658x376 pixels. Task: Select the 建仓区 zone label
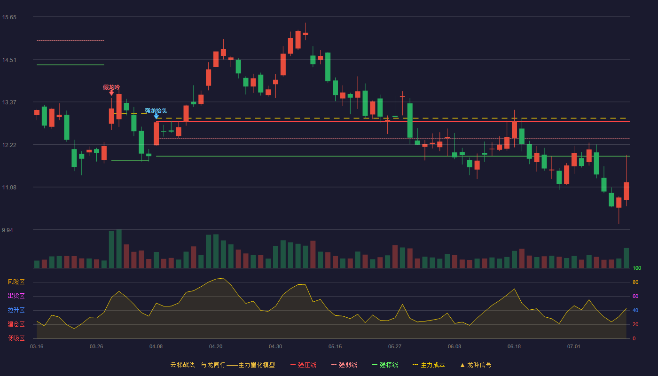coord(16,324)
